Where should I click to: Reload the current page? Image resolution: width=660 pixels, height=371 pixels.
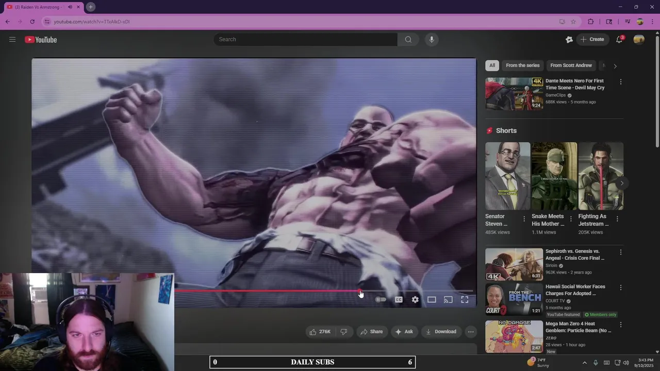[x=32, y=22]
